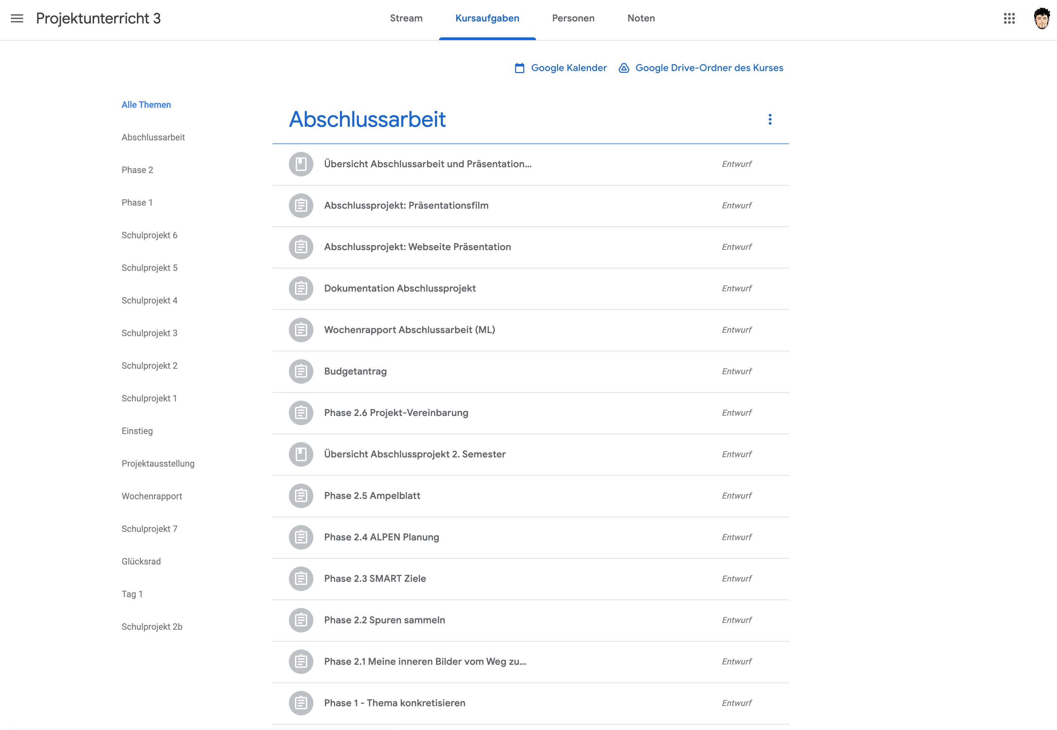Click the assignment icon for Phase 2.4 ALPEN Planung

click(301, 537)
